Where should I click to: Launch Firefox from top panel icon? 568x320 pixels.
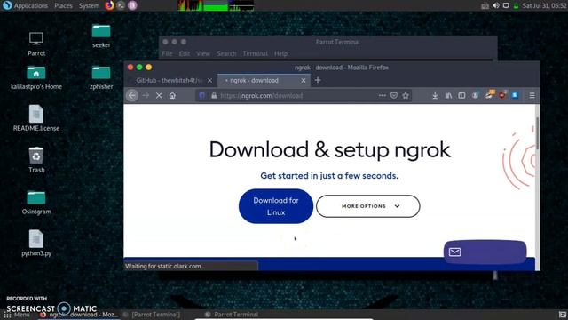[109, 5]
